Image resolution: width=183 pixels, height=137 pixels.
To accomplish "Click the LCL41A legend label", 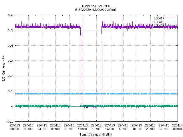I will point(159,18).
